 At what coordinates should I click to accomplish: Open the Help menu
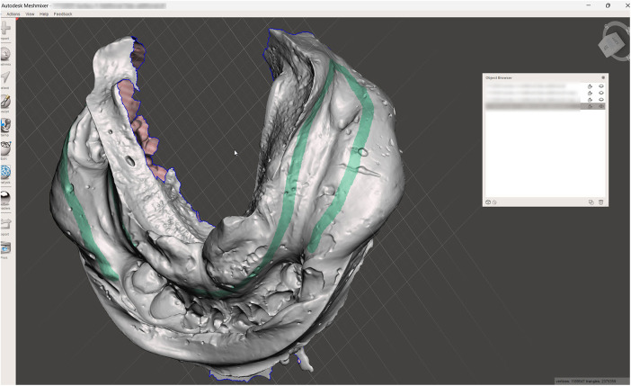(44, 14)
